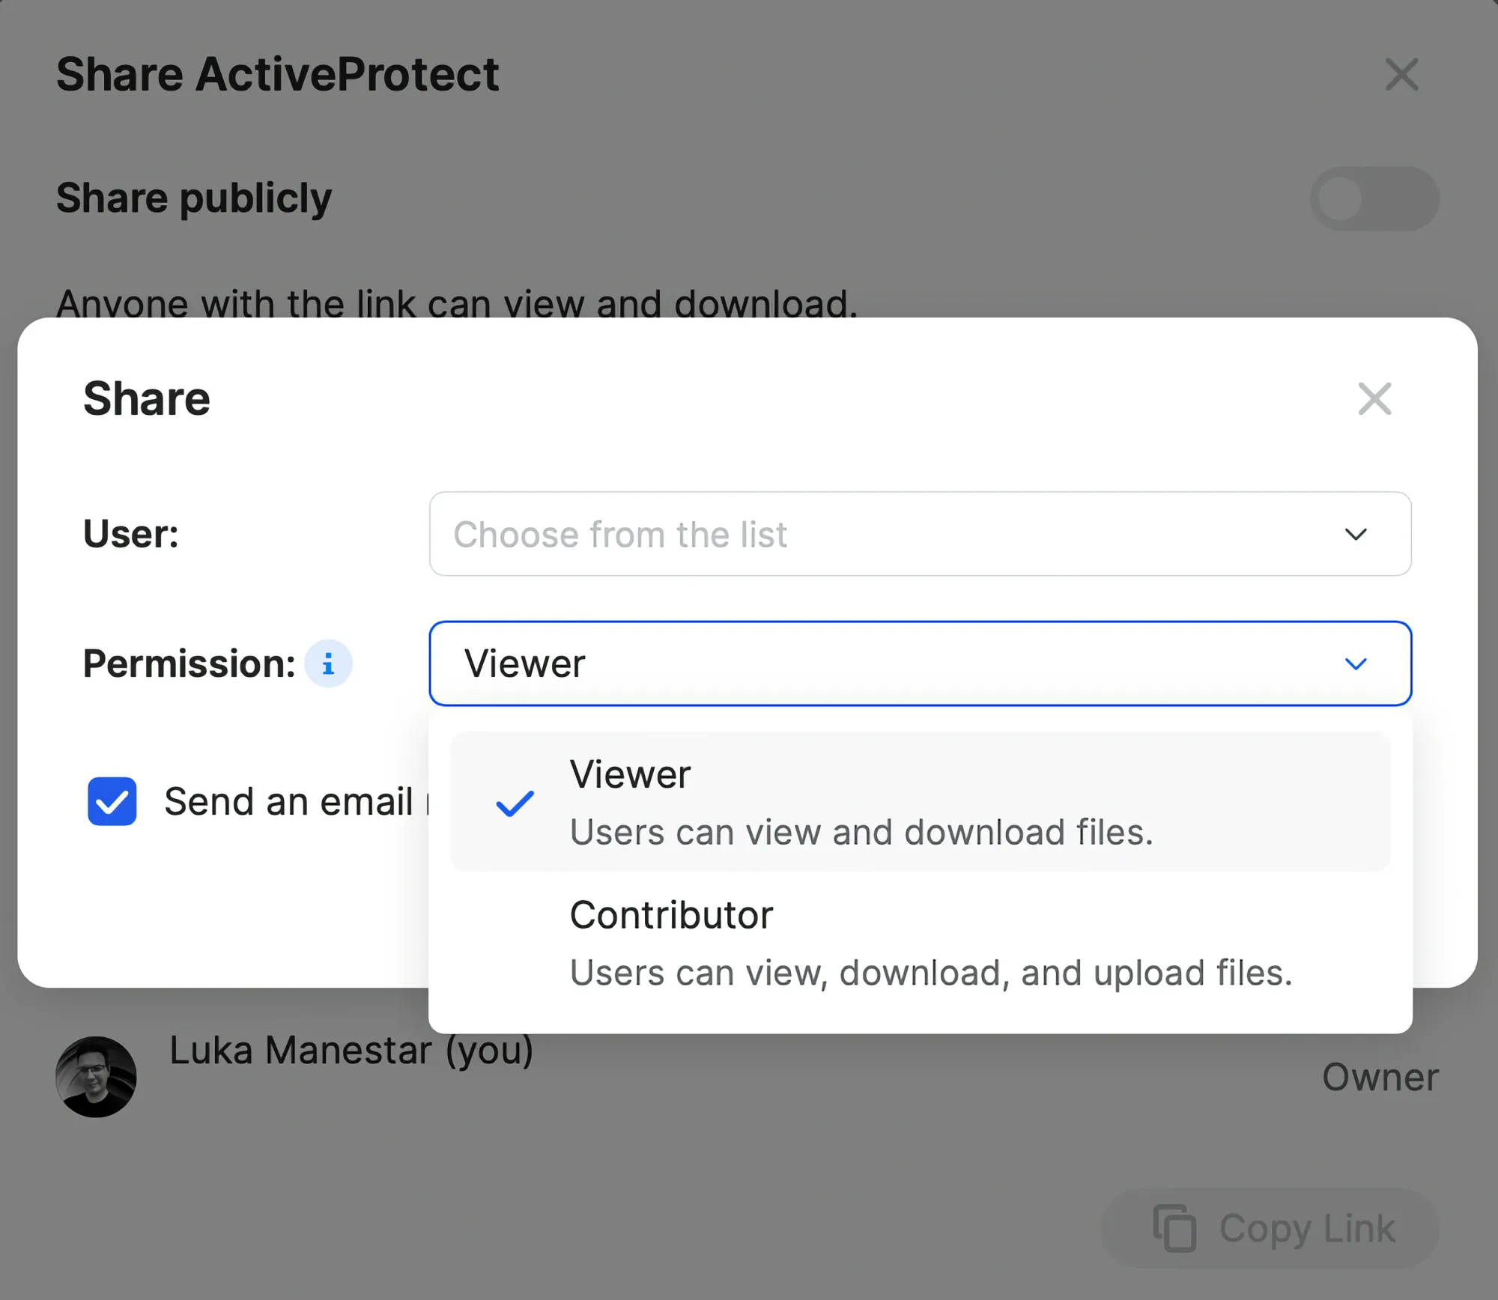Uncheck the Send an email checkbox
This screenshot has width=1498, height=1300.
tap(112, 801)
